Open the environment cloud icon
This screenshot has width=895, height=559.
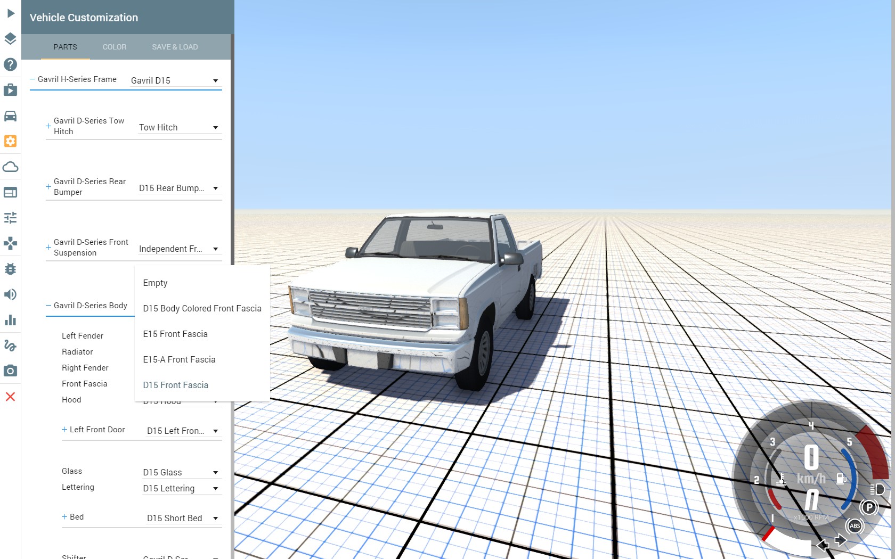10,167
